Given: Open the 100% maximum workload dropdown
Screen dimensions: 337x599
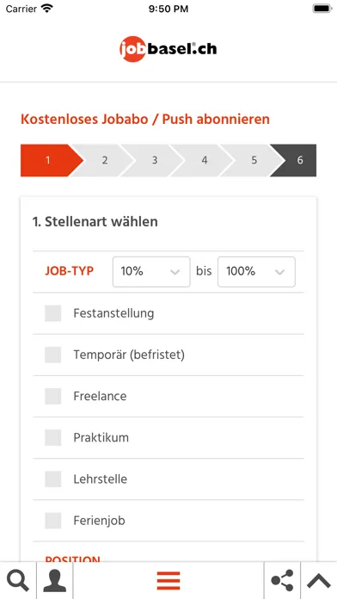Looking at the screenshot, I should coord(256,272).
